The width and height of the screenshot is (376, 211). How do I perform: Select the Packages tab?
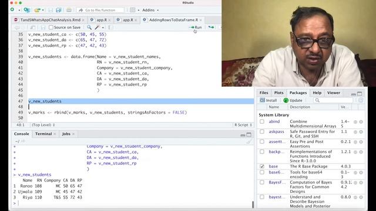click(x=298, y=93)
